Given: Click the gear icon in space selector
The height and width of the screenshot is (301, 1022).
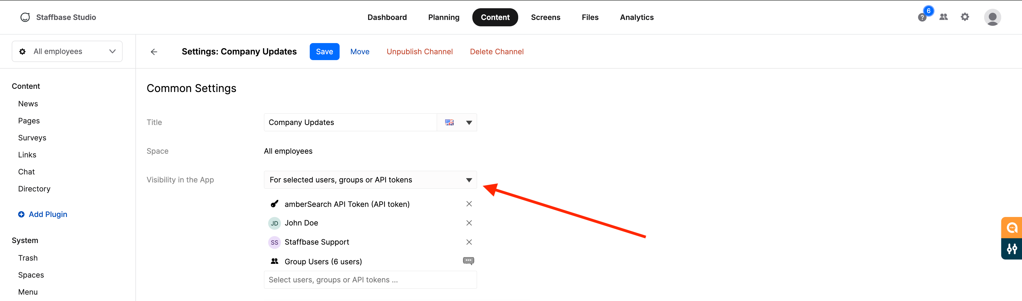Looking at the screenshot, I should tap(23, 52).
